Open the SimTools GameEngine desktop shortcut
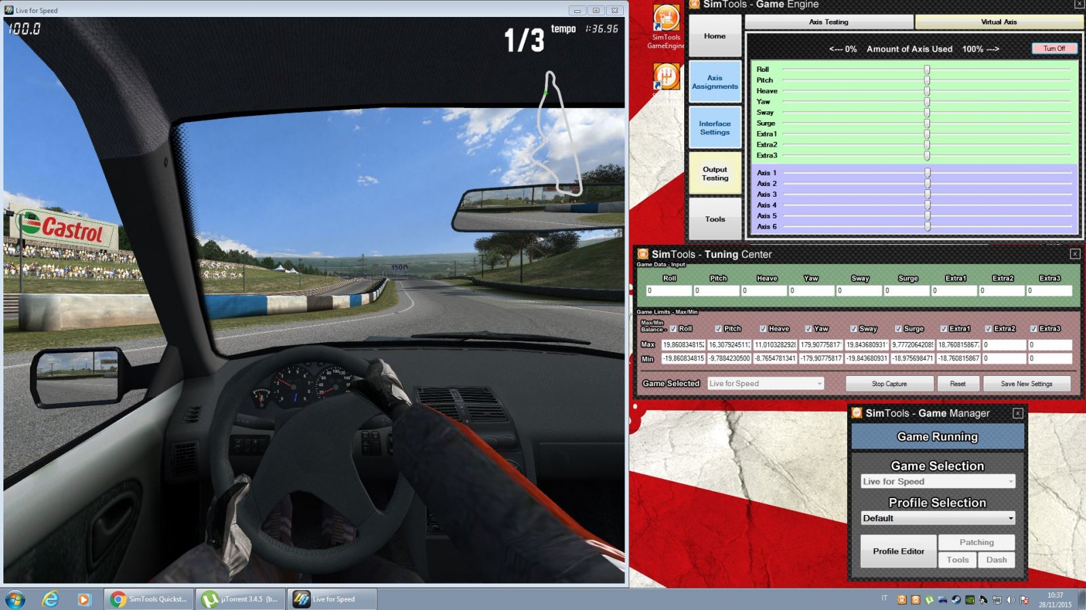 pyautogui.click(x=666, y=27)
